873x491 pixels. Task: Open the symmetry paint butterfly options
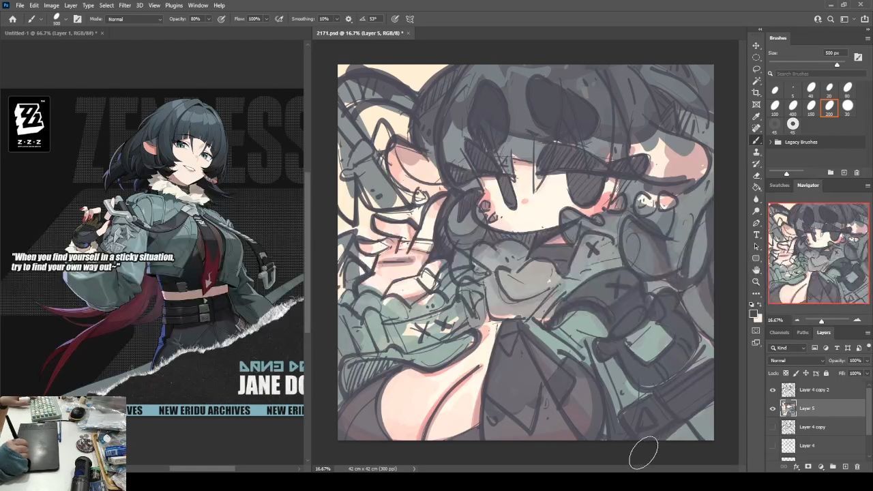(410, 19)
